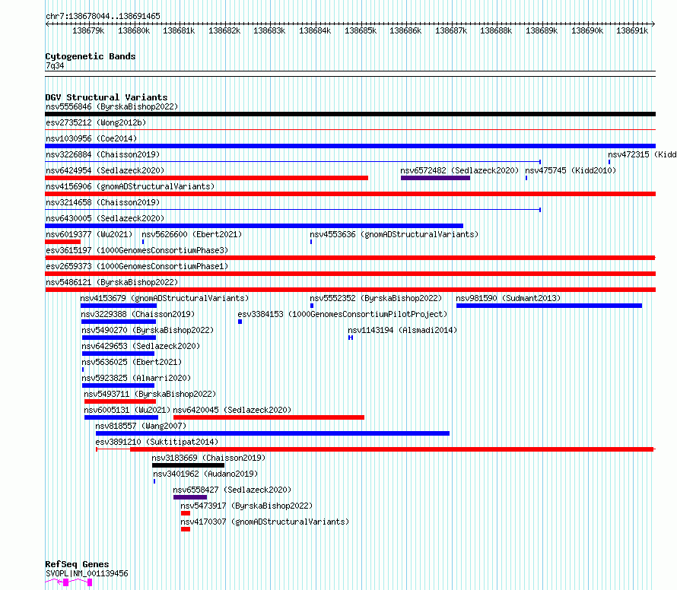Click the nsv818557 (Wang2007) label
The image size is (677, 590).
pyautogui.click(x=141, y=426)
